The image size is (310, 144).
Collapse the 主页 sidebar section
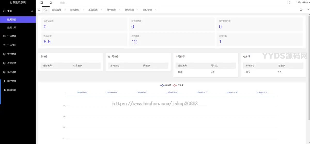point(32,11)
